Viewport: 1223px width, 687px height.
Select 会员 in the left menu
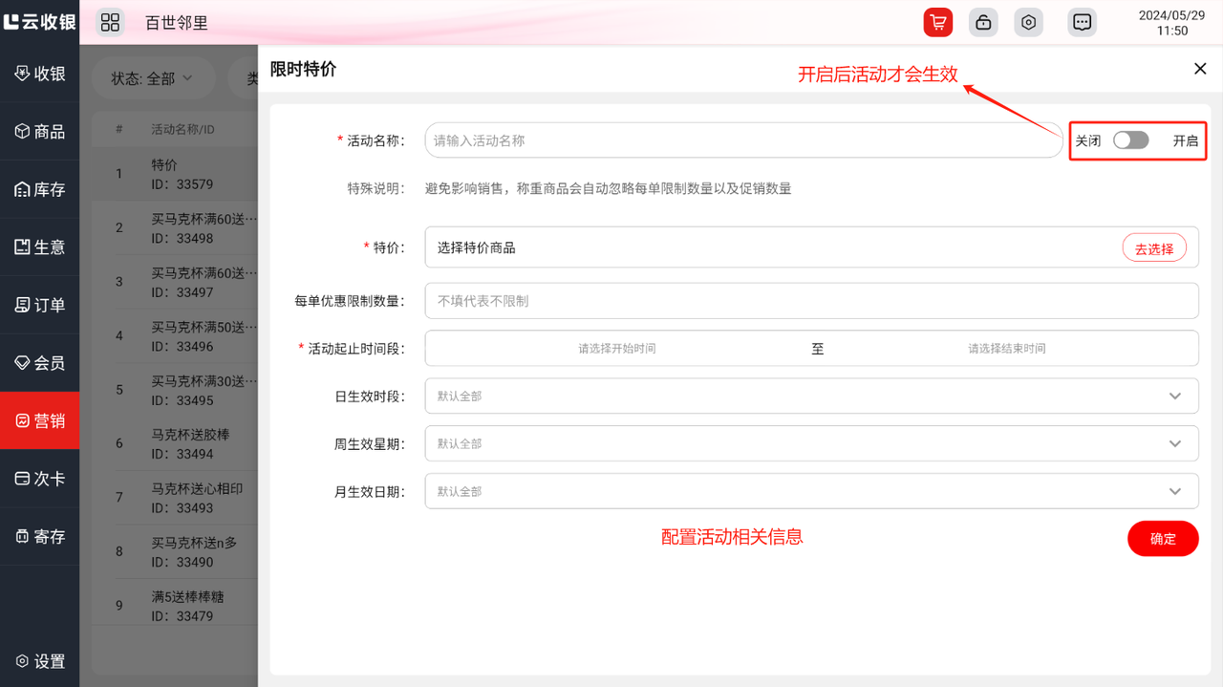coord(40,363)
